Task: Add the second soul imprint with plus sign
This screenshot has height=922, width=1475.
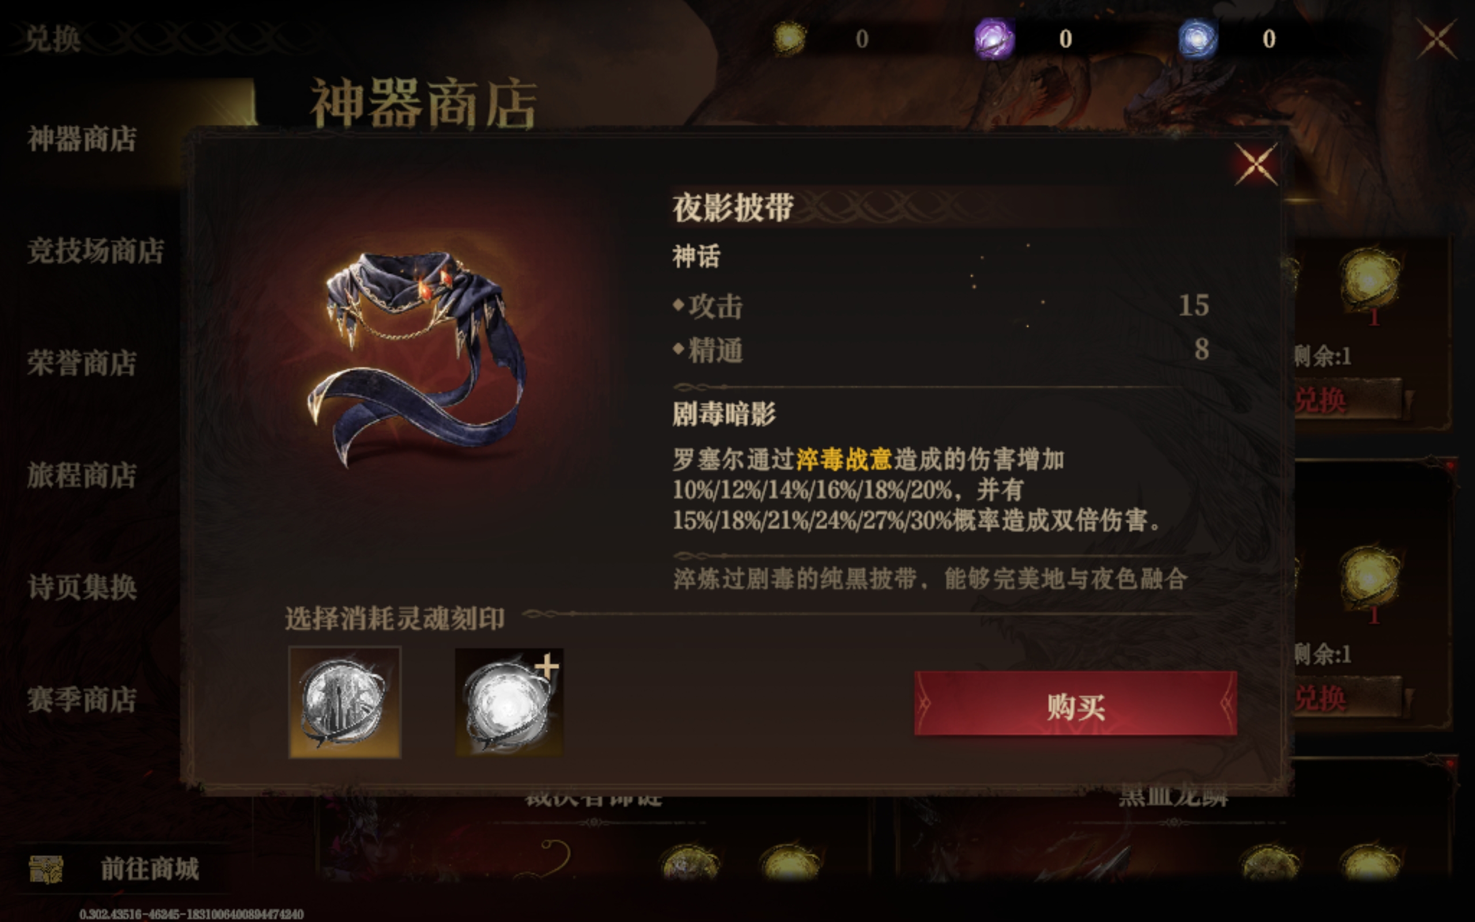Action: click(x=509, y=702)
